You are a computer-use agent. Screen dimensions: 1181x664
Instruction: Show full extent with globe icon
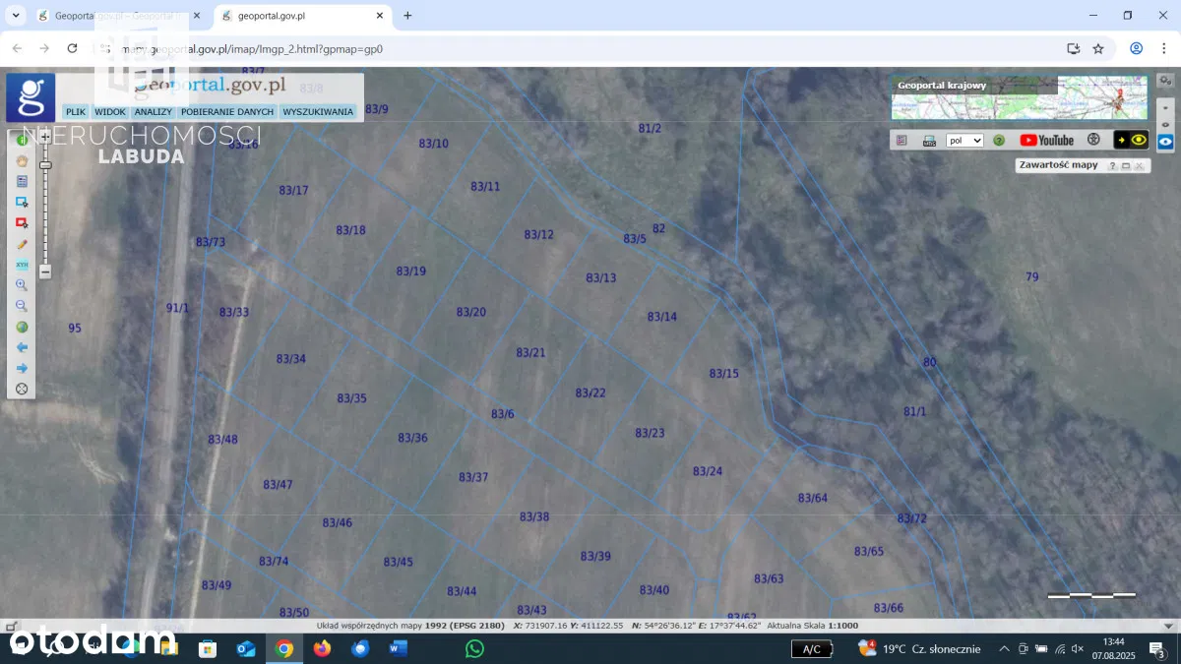point(22,327)
